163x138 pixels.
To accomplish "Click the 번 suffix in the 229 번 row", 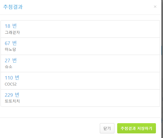I will (17, 95).
